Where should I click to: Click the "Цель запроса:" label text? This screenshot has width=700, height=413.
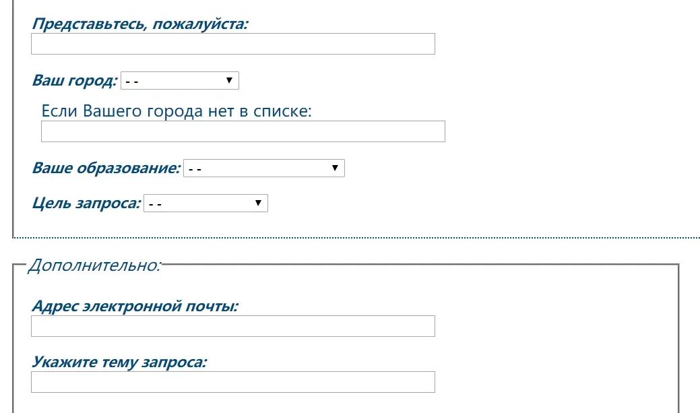coord(86,203)
